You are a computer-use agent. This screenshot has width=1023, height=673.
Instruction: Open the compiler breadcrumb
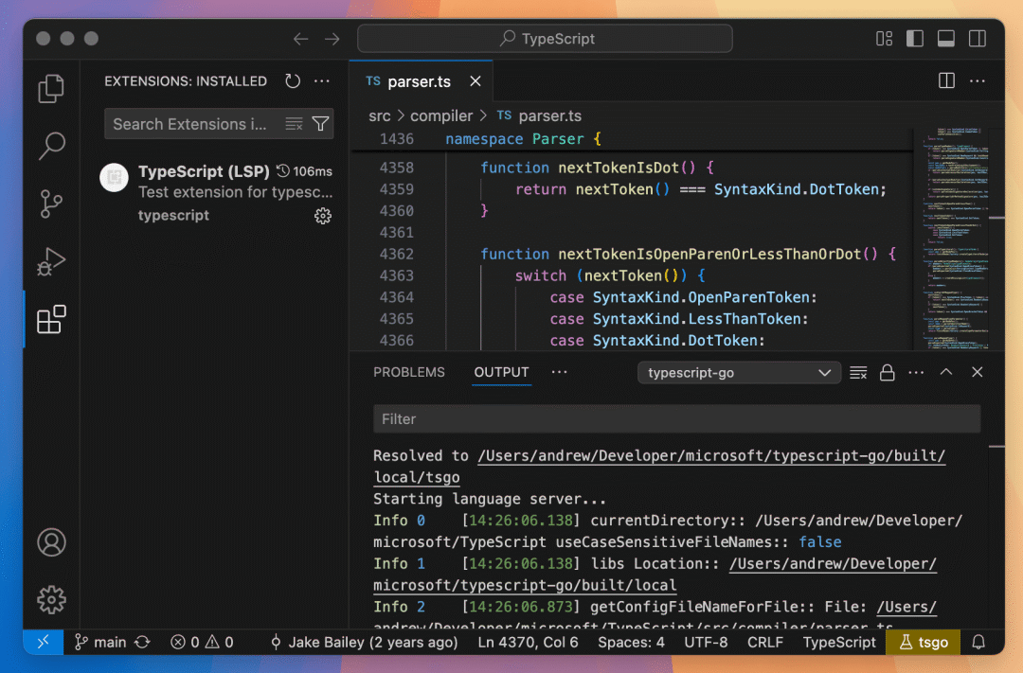click(441, 116)
